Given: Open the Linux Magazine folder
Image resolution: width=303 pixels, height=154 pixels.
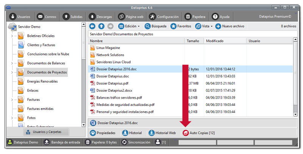Looking at the screenshot, I should tap(108, 48).
